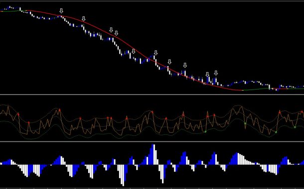Click the tallest blue histogram bar

[152, 154]
